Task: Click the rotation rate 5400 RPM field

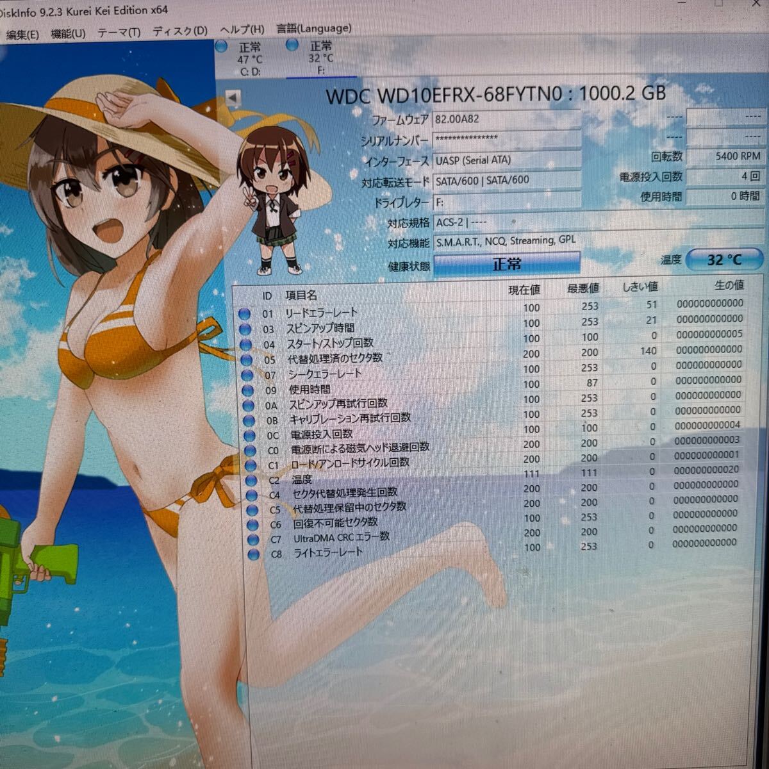Action: [x=725, y=156]
